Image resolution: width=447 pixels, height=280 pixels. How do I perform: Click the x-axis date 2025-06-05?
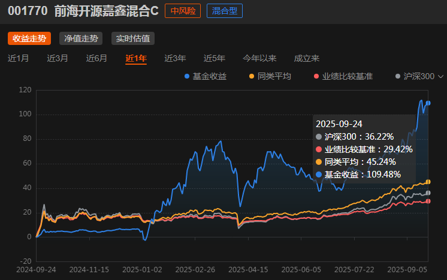(x=301, y=270)
